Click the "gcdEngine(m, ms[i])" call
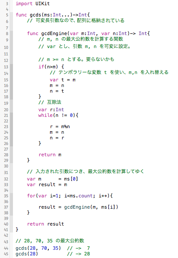Image resolution: width=178 pixels, height=258 pixels. pos(91,207)
